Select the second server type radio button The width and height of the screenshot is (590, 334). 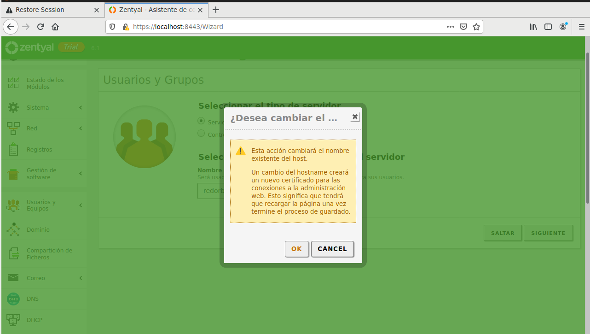click(201, 134)
